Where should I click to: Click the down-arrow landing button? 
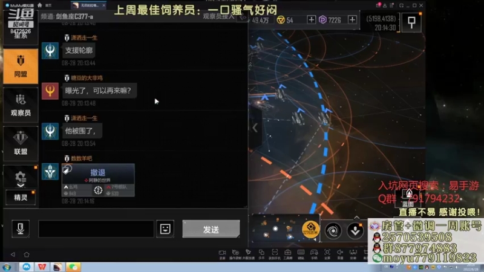click(355, 231)
